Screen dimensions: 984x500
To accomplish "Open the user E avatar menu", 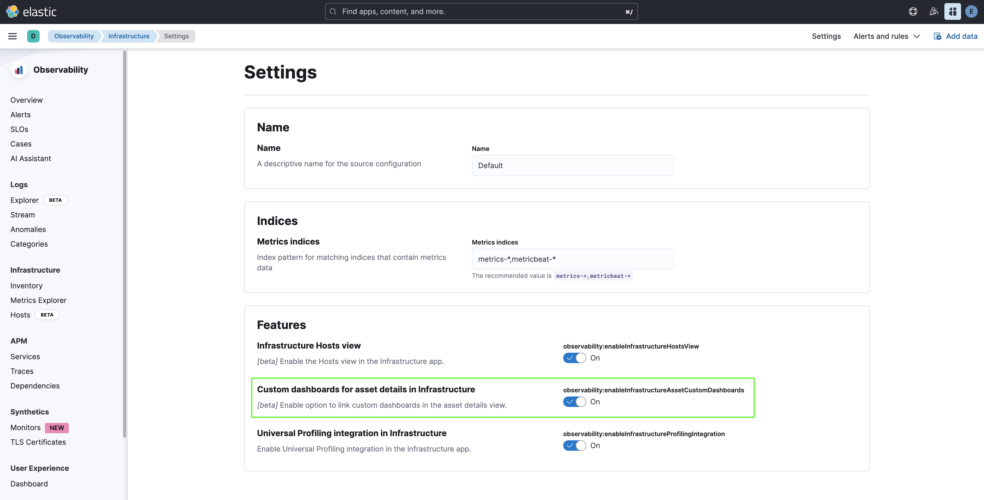I will [x=971, y=12].
